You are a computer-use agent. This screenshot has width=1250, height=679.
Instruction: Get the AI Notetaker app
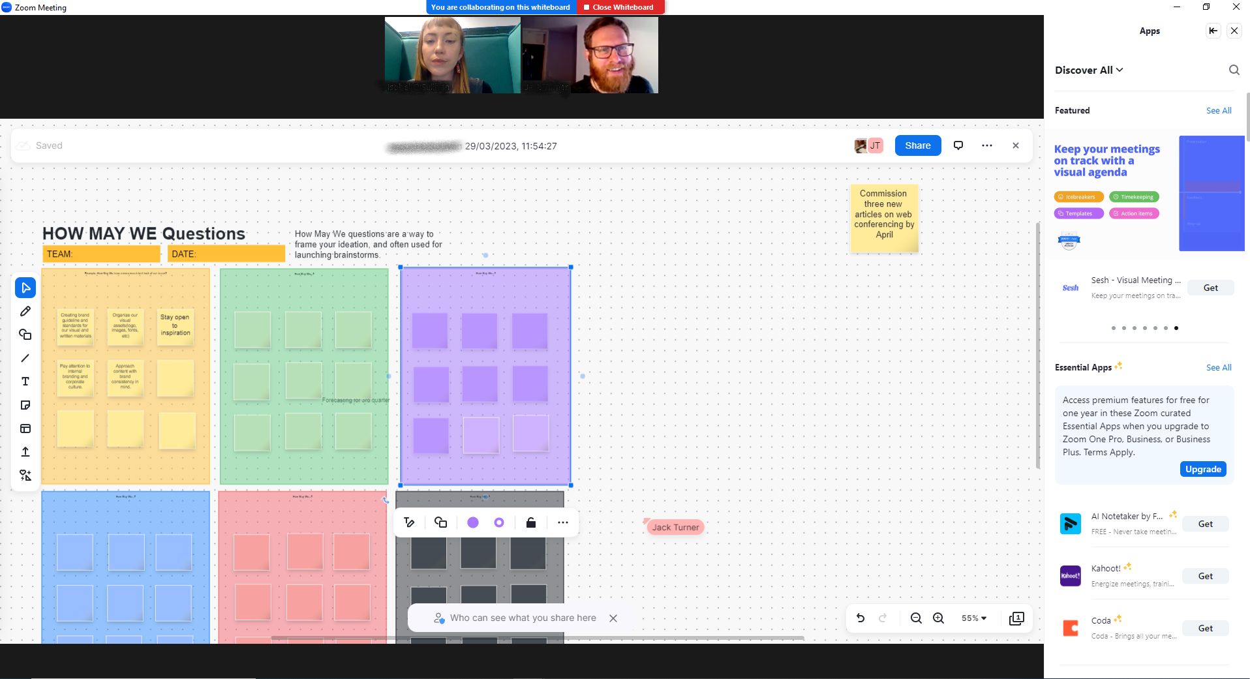point(1206,524)
